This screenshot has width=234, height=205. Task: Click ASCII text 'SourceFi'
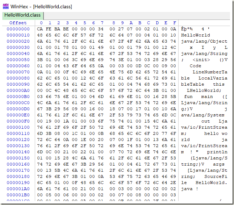216,176
